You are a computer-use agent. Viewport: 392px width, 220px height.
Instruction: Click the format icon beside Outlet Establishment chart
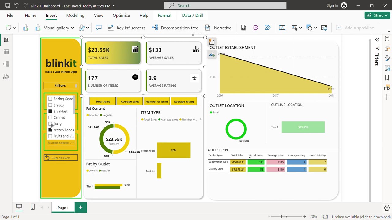[x=212, y=55]
